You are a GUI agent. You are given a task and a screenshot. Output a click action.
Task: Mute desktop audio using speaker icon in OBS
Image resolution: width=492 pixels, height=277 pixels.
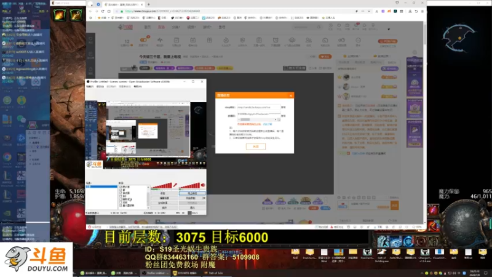coord(203,185)
